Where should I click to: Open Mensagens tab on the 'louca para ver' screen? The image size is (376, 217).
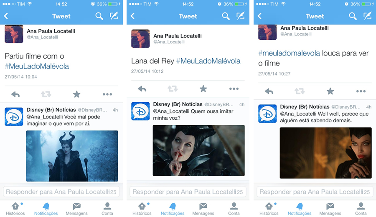(x=330, y=209)
